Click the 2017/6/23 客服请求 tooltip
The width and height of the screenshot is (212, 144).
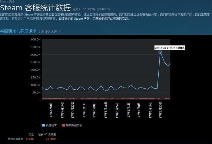click(x=170, y=48)
